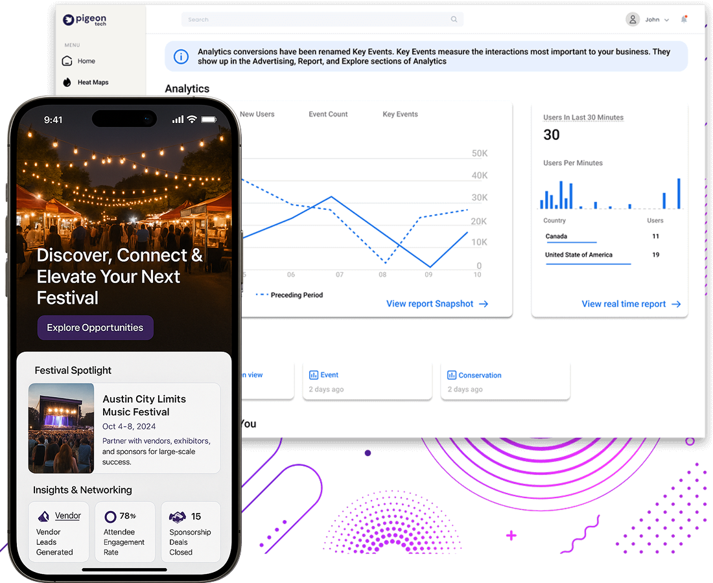The width and height of the screenshot is (713, 583).
Task: Switch to the Event Count tab
Action: coord(328,114)
